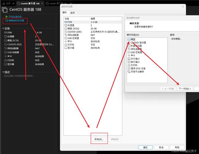This screenshot has width=199, height=154.
Task: Click 打印机 icon in settings dialog list
Action: (66, 45)
